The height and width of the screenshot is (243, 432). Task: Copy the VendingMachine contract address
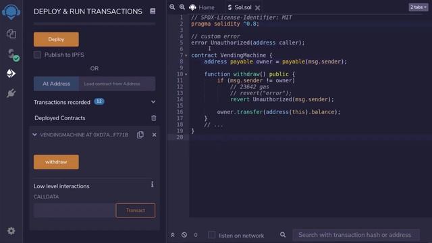[x=140, y=135]
